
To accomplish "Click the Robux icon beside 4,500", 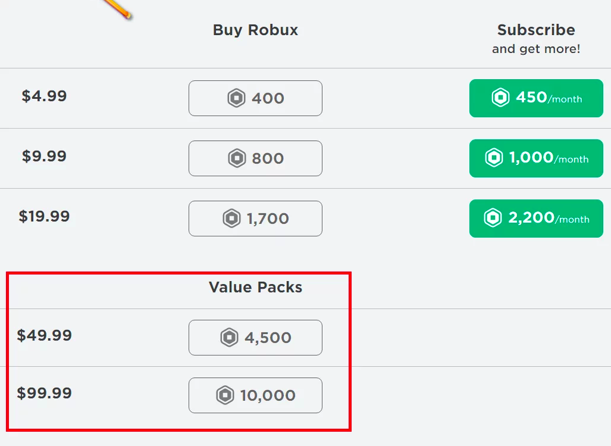I will tap(229, 338).
